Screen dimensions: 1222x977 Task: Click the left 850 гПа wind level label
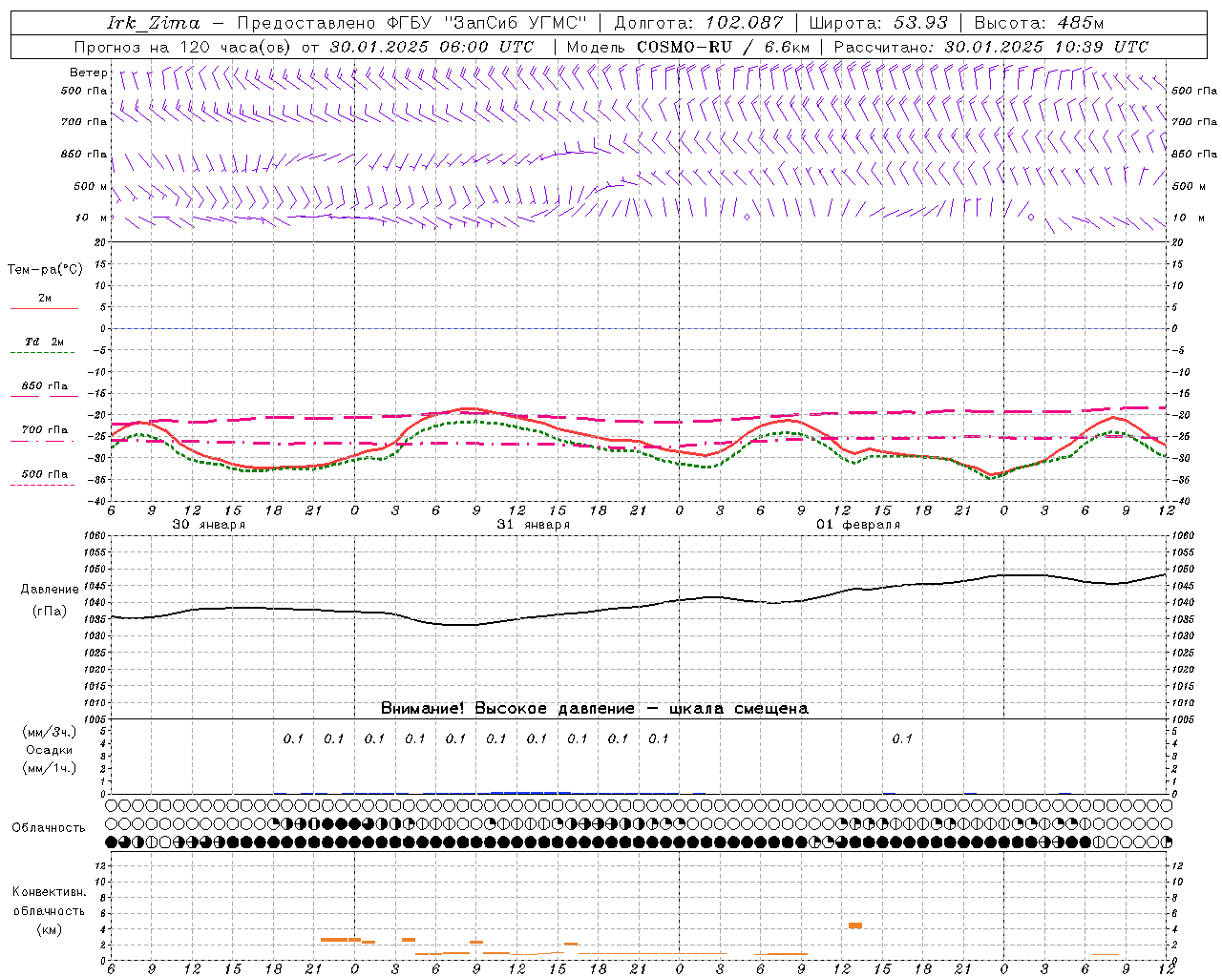[x=84, y=154]
